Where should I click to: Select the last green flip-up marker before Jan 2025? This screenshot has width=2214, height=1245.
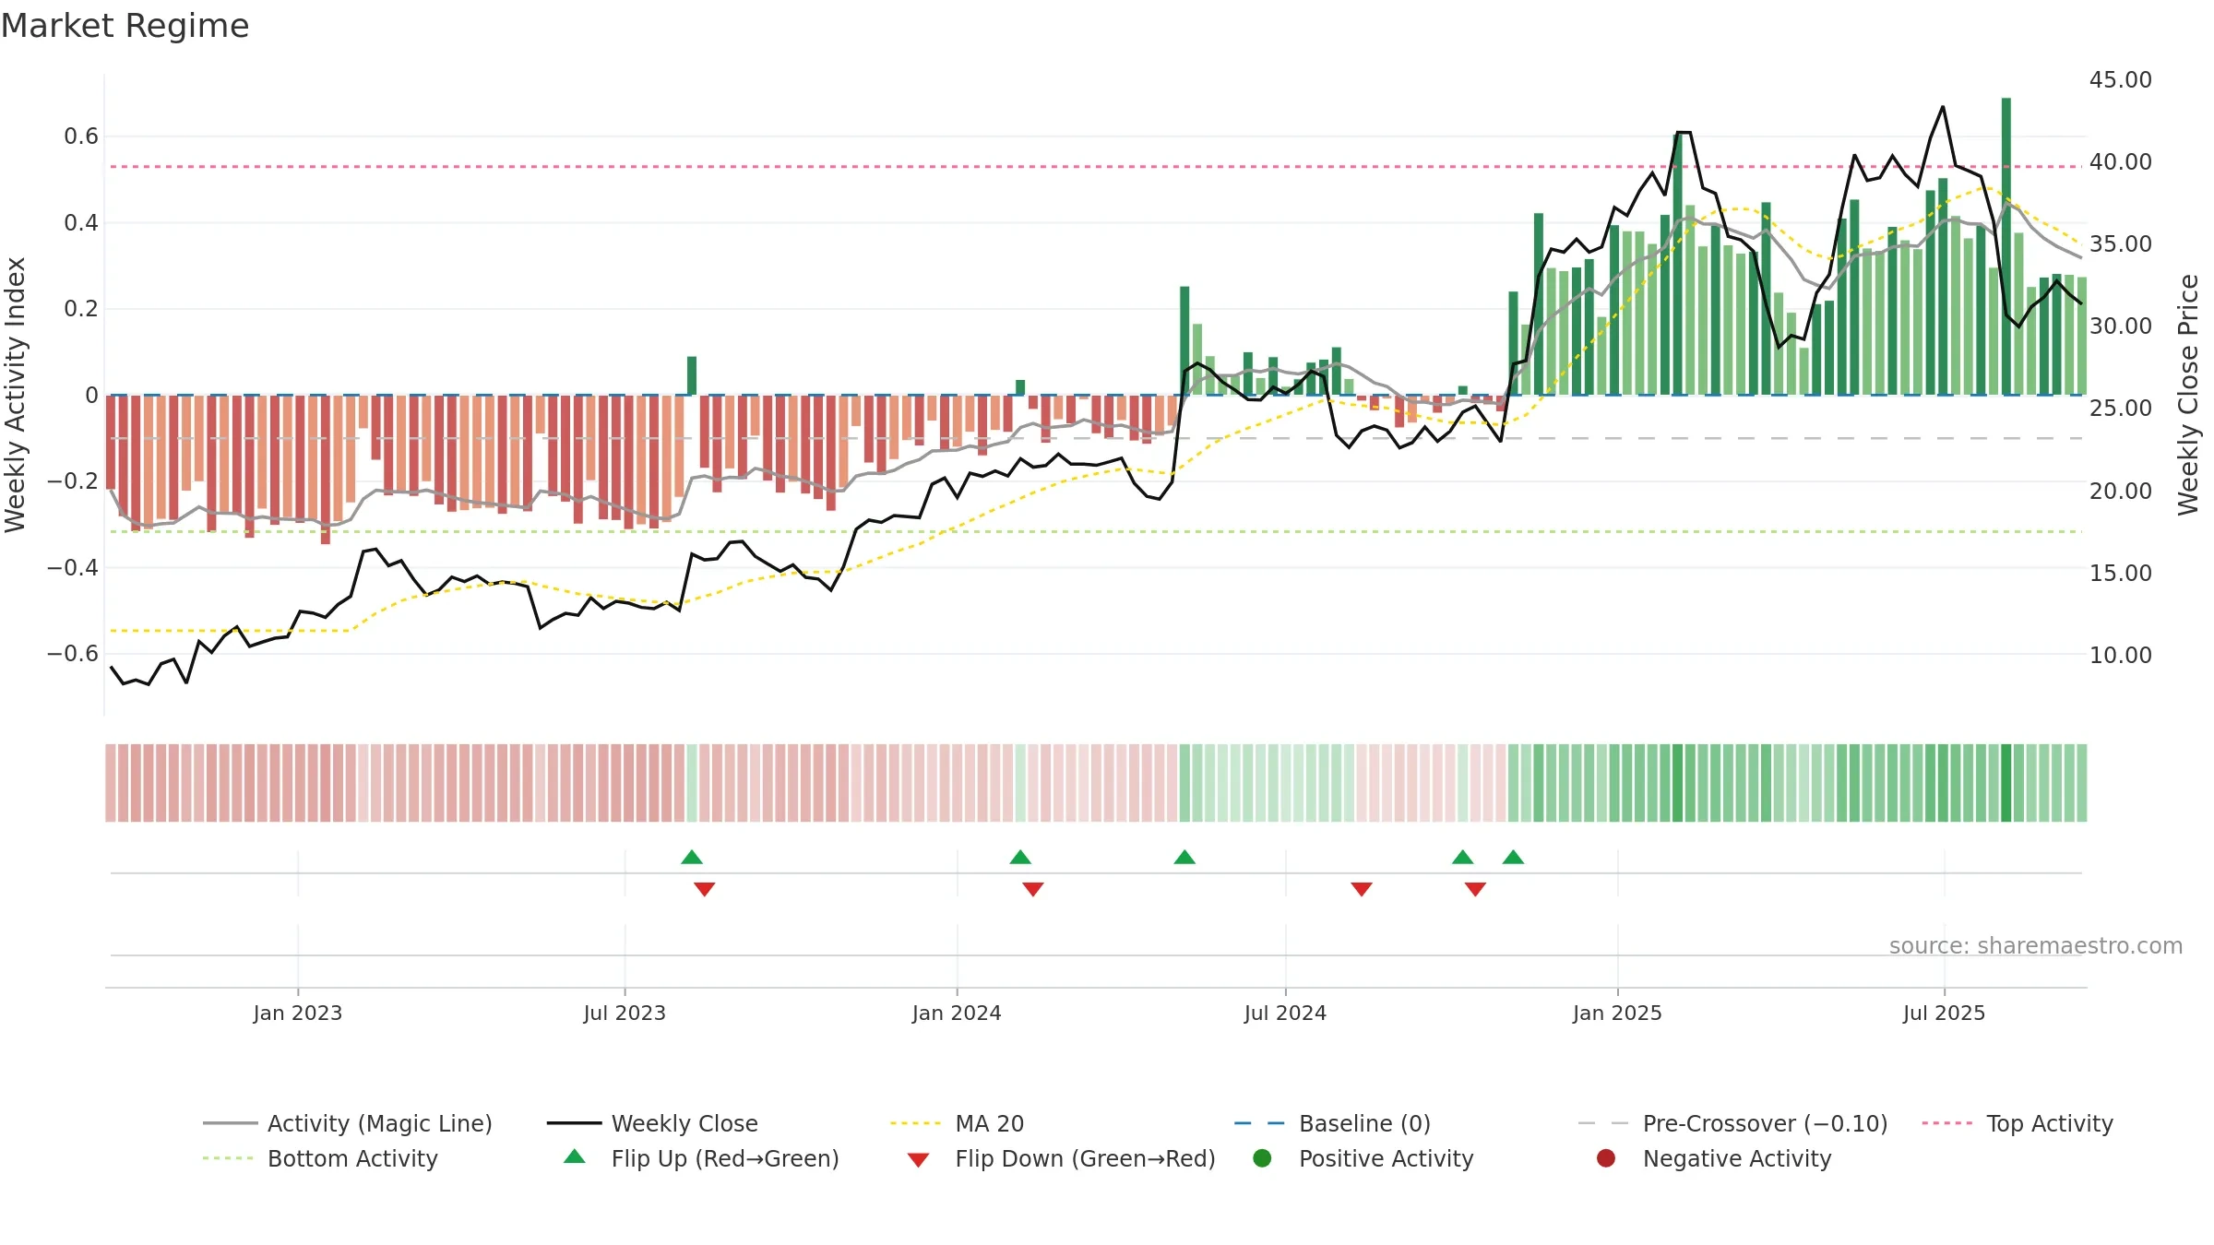point(1513,857)
